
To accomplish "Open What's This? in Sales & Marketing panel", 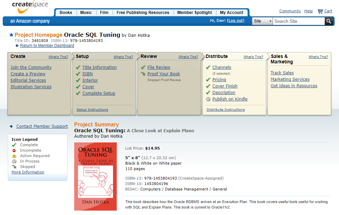I will [318, 57].
